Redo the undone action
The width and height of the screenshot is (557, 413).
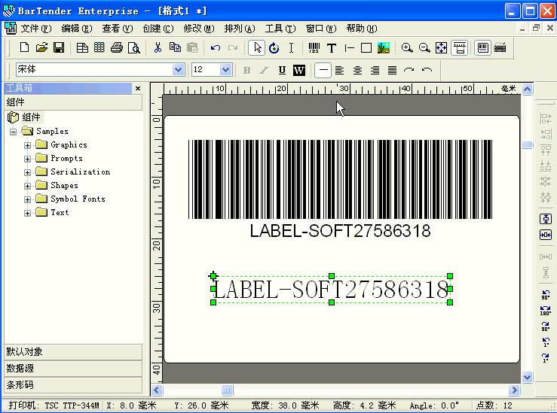pyautogui.click(x=233, y=47)
